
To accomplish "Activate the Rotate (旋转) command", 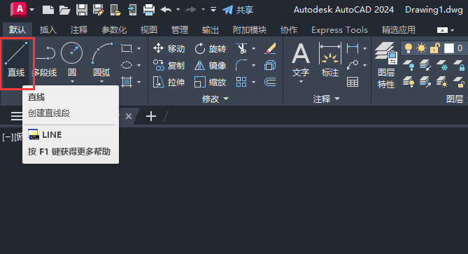I will (210, 48).
